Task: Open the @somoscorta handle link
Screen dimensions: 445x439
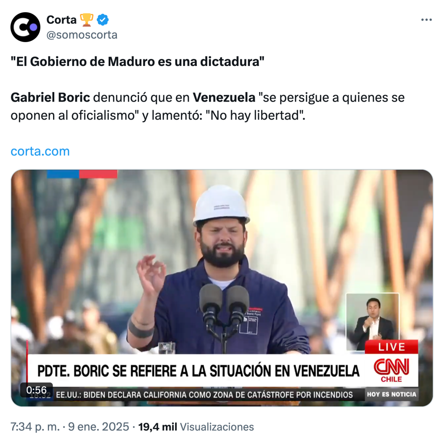Action: [82, 35]
